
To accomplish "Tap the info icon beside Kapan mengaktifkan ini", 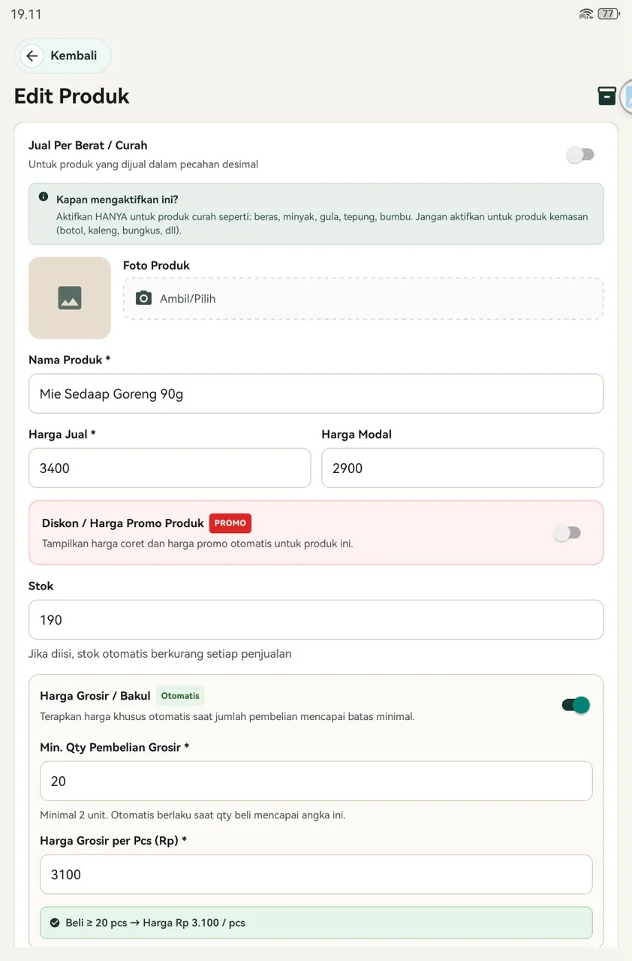I will coord(44,197).
